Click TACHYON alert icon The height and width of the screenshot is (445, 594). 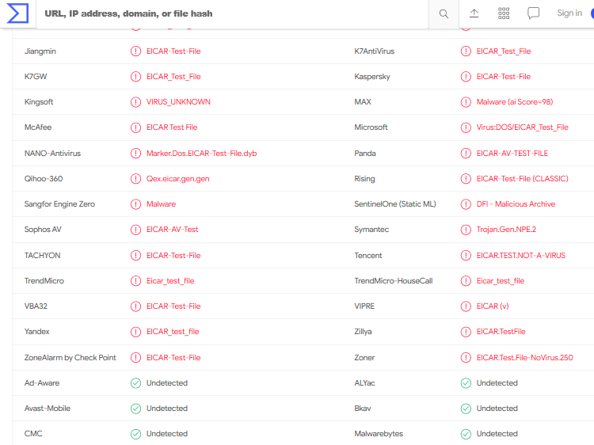(x=135, y=255)
